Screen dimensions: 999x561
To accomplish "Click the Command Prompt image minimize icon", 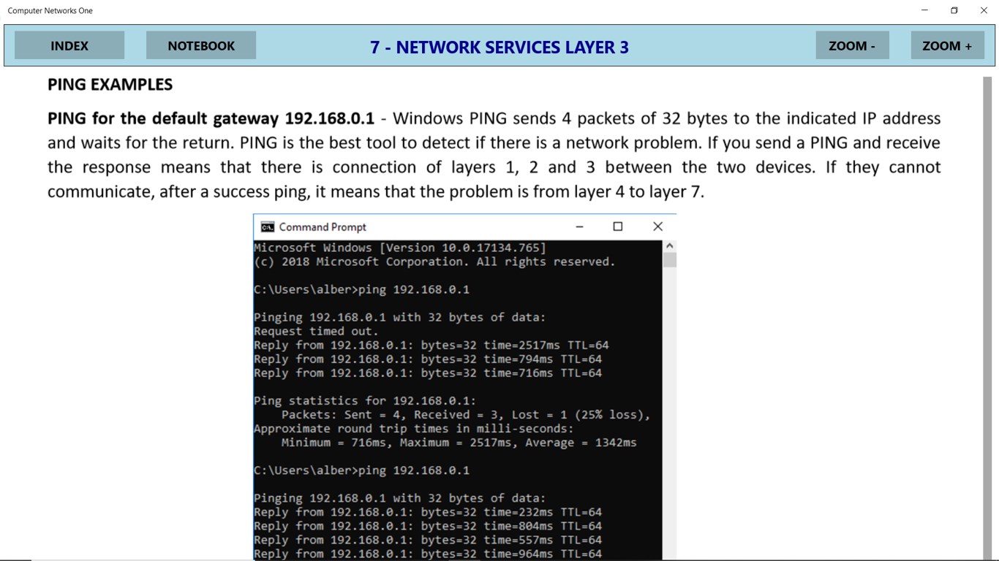I will [579, 226].
